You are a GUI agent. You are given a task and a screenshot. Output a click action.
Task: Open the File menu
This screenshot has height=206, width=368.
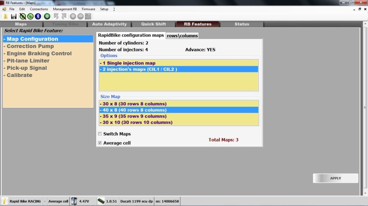(x=12, y=9)
